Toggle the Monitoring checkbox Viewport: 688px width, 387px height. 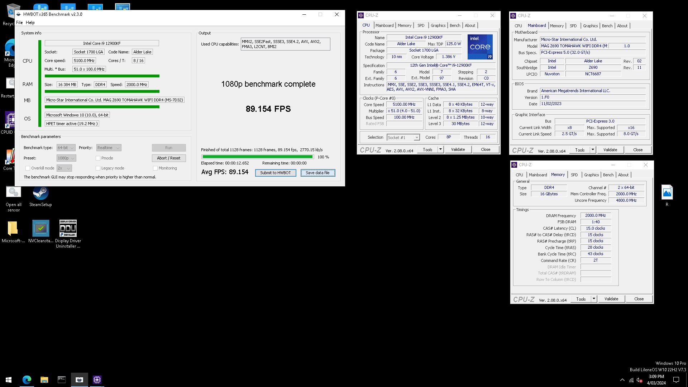point(155,168)
